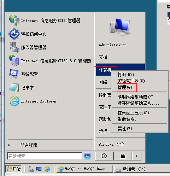Expand shutdown options arrow
This screenshot has height=176, width=170.
[x=136, y=156]
